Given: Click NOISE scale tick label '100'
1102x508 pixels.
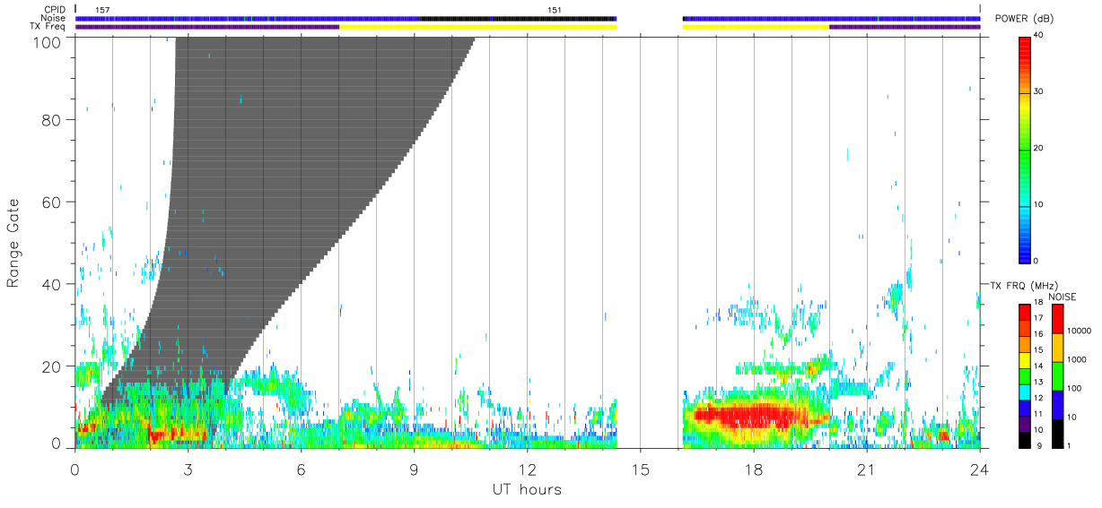Looking at the screenshot, I should [1076, 389].
